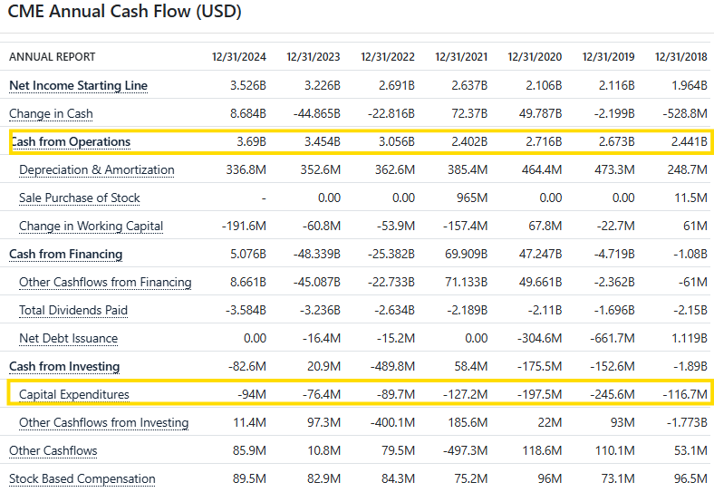Click working capital value -191.6M
The image size is (714, 492).
(x=244, y=227)
